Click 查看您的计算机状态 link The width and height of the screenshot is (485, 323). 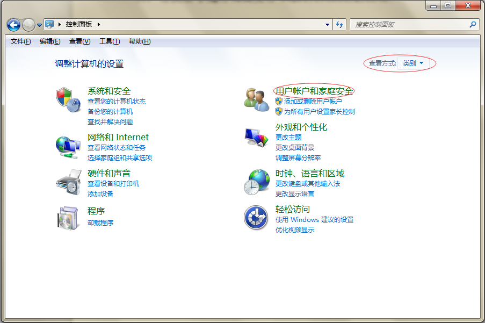[117, 102]
